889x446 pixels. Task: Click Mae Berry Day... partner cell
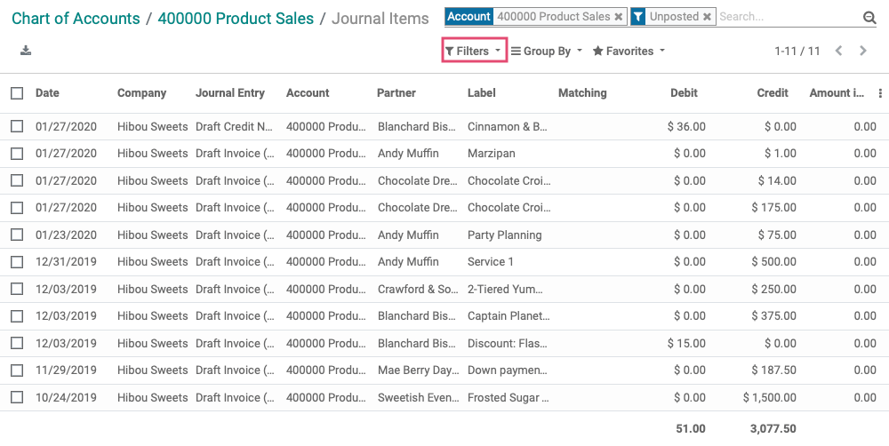[419, 370]
